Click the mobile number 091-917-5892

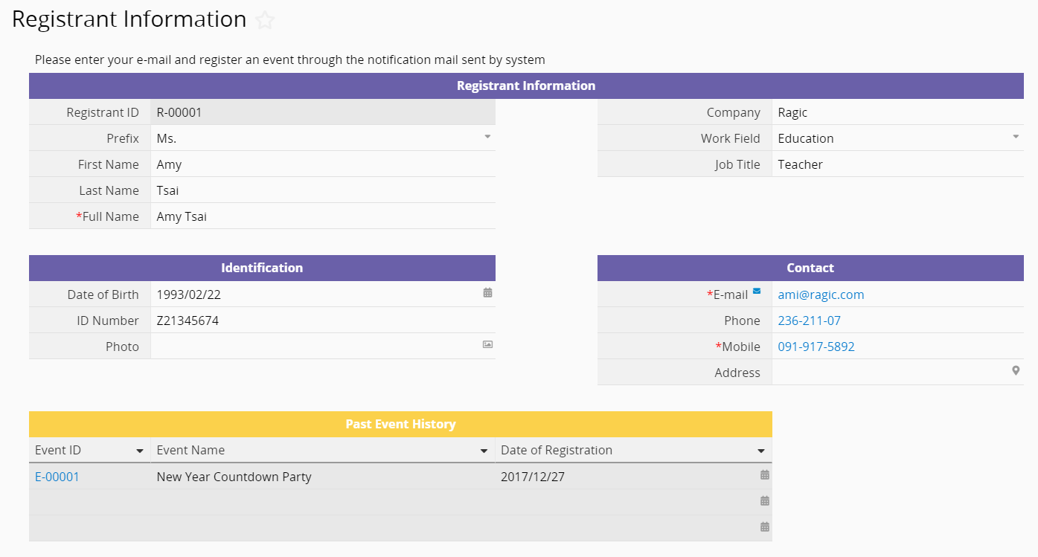816,347
